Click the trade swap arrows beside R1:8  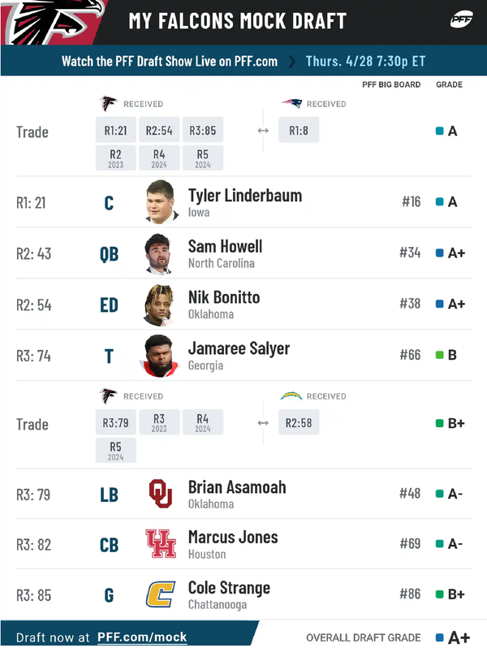click(263, 130)
